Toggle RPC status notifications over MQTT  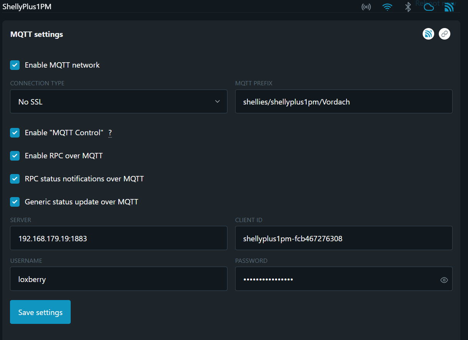pyautogui.click(x=15, y=179)
